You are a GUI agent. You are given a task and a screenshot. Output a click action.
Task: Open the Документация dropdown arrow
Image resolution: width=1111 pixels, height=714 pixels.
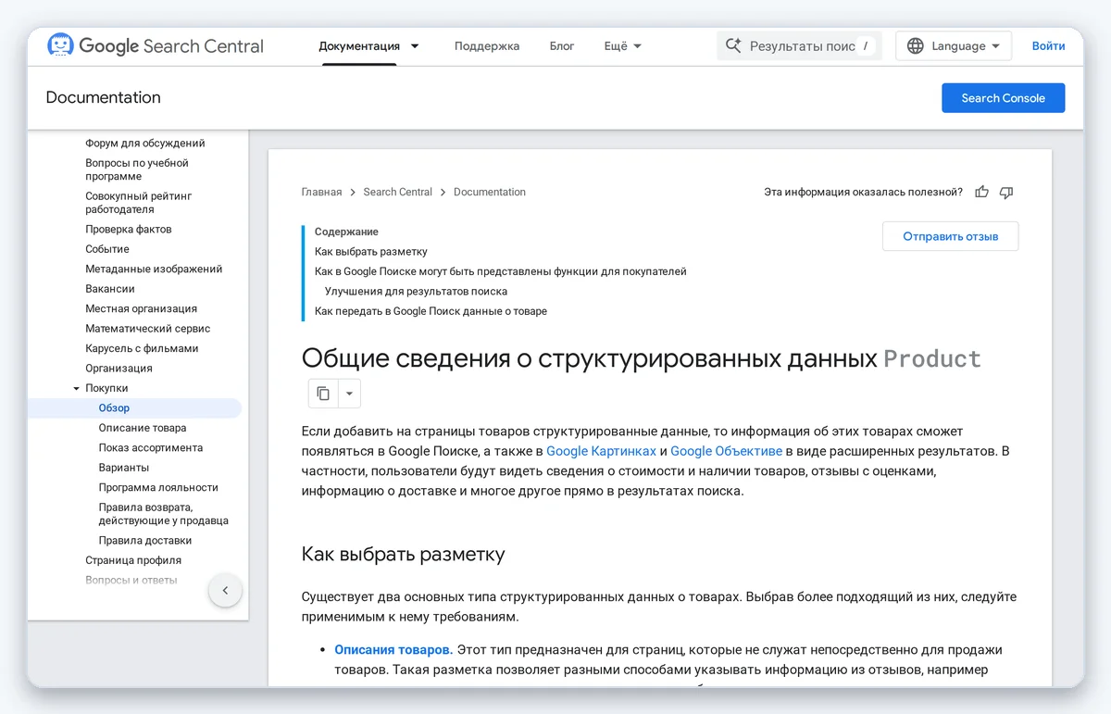(415, 45)
